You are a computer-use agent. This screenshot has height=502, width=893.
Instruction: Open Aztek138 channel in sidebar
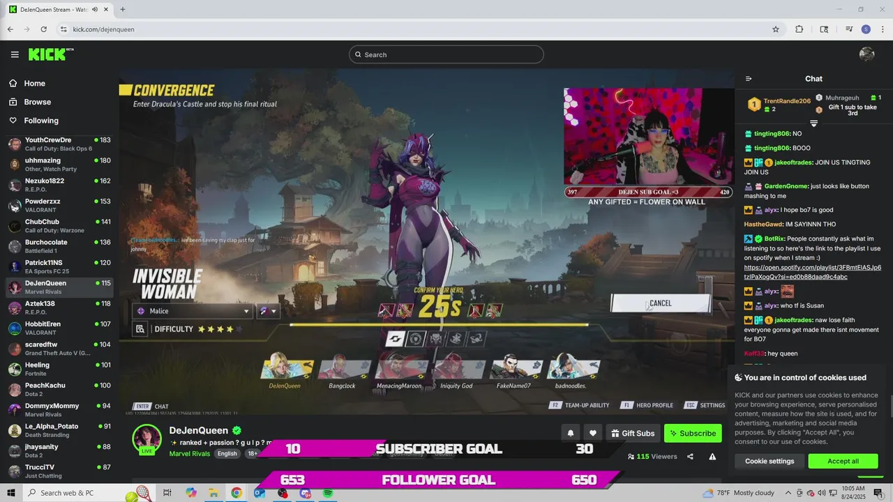(x=59, y=307)
